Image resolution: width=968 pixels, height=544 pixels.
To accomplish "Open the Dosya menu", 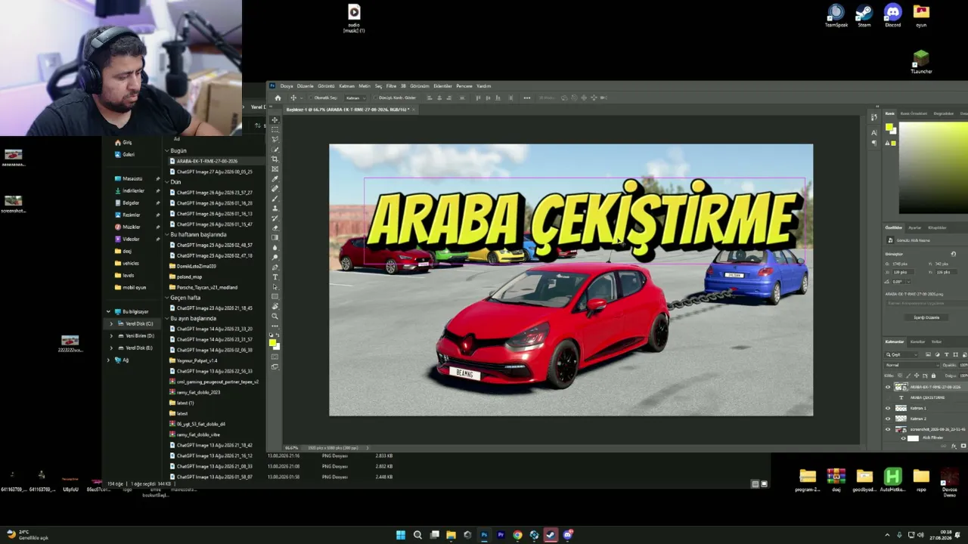I will tap(287, 86).
